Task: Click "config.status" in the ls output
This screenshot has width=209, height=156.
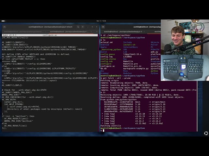Action: 108,59
